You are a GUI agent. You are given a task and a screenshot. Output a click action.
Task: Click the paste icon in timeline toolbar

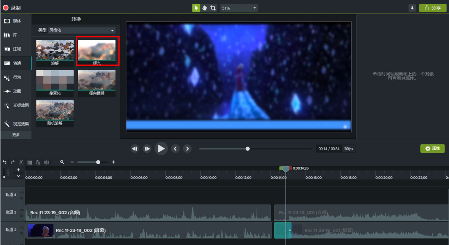tap(38, 162)
